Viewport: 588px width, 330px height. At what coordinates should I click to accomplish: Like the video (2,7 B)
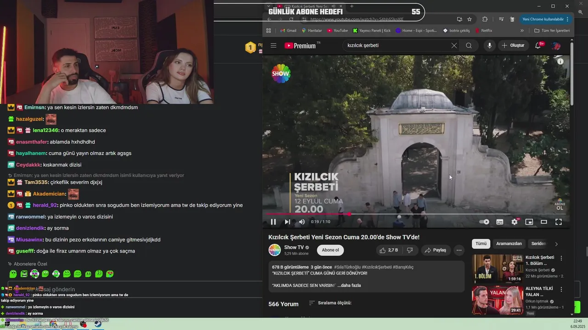coord(388,250)
